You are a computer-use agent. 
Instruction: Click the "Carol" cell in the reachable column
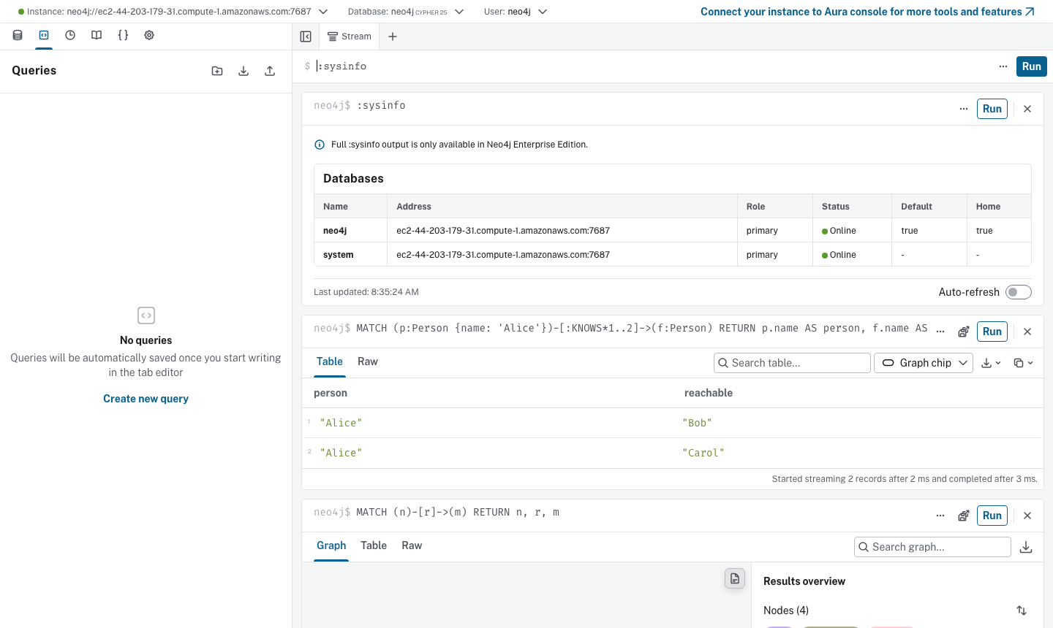point(703,453)
